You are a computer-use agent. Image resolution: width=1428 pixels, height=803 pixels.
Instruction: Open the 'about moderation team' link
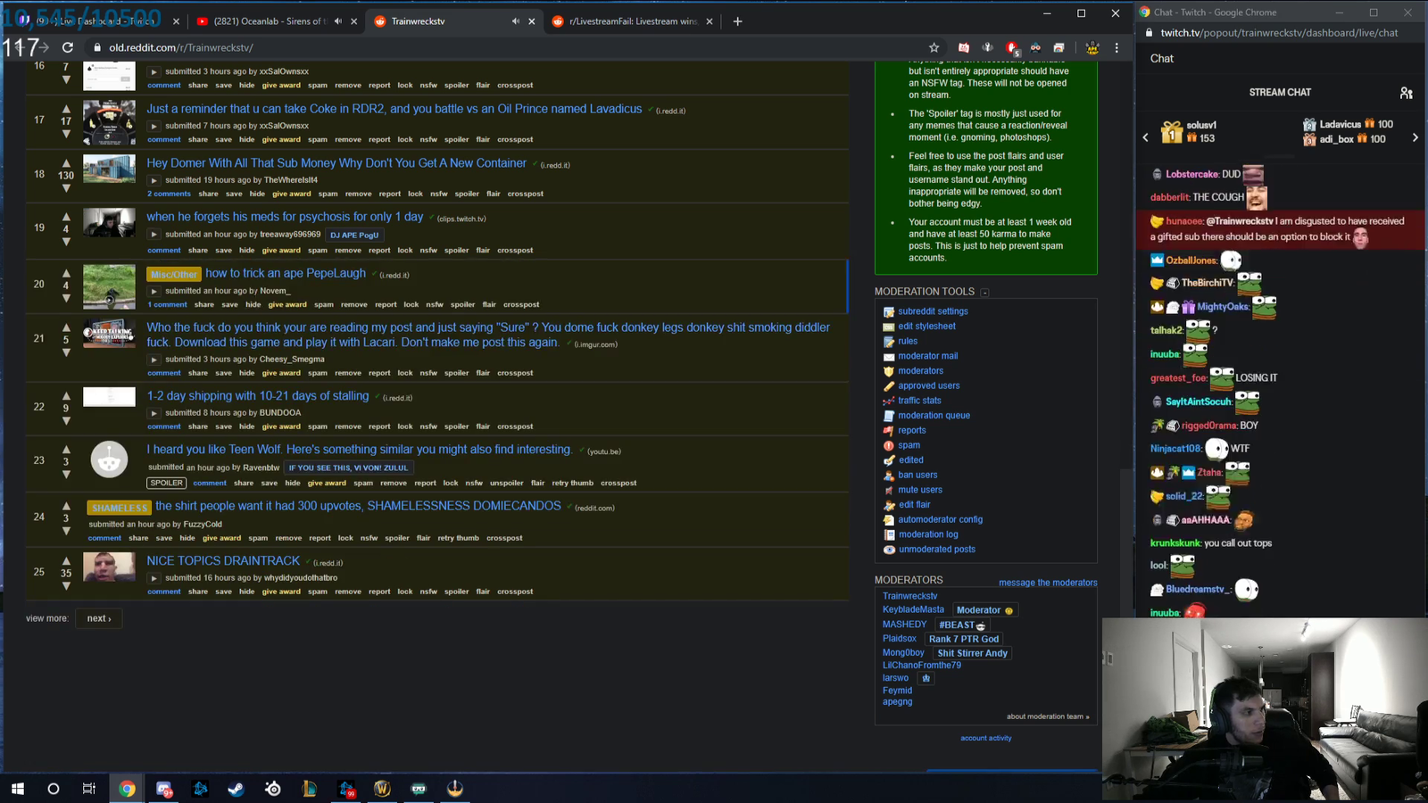[x=1048, y=716]
